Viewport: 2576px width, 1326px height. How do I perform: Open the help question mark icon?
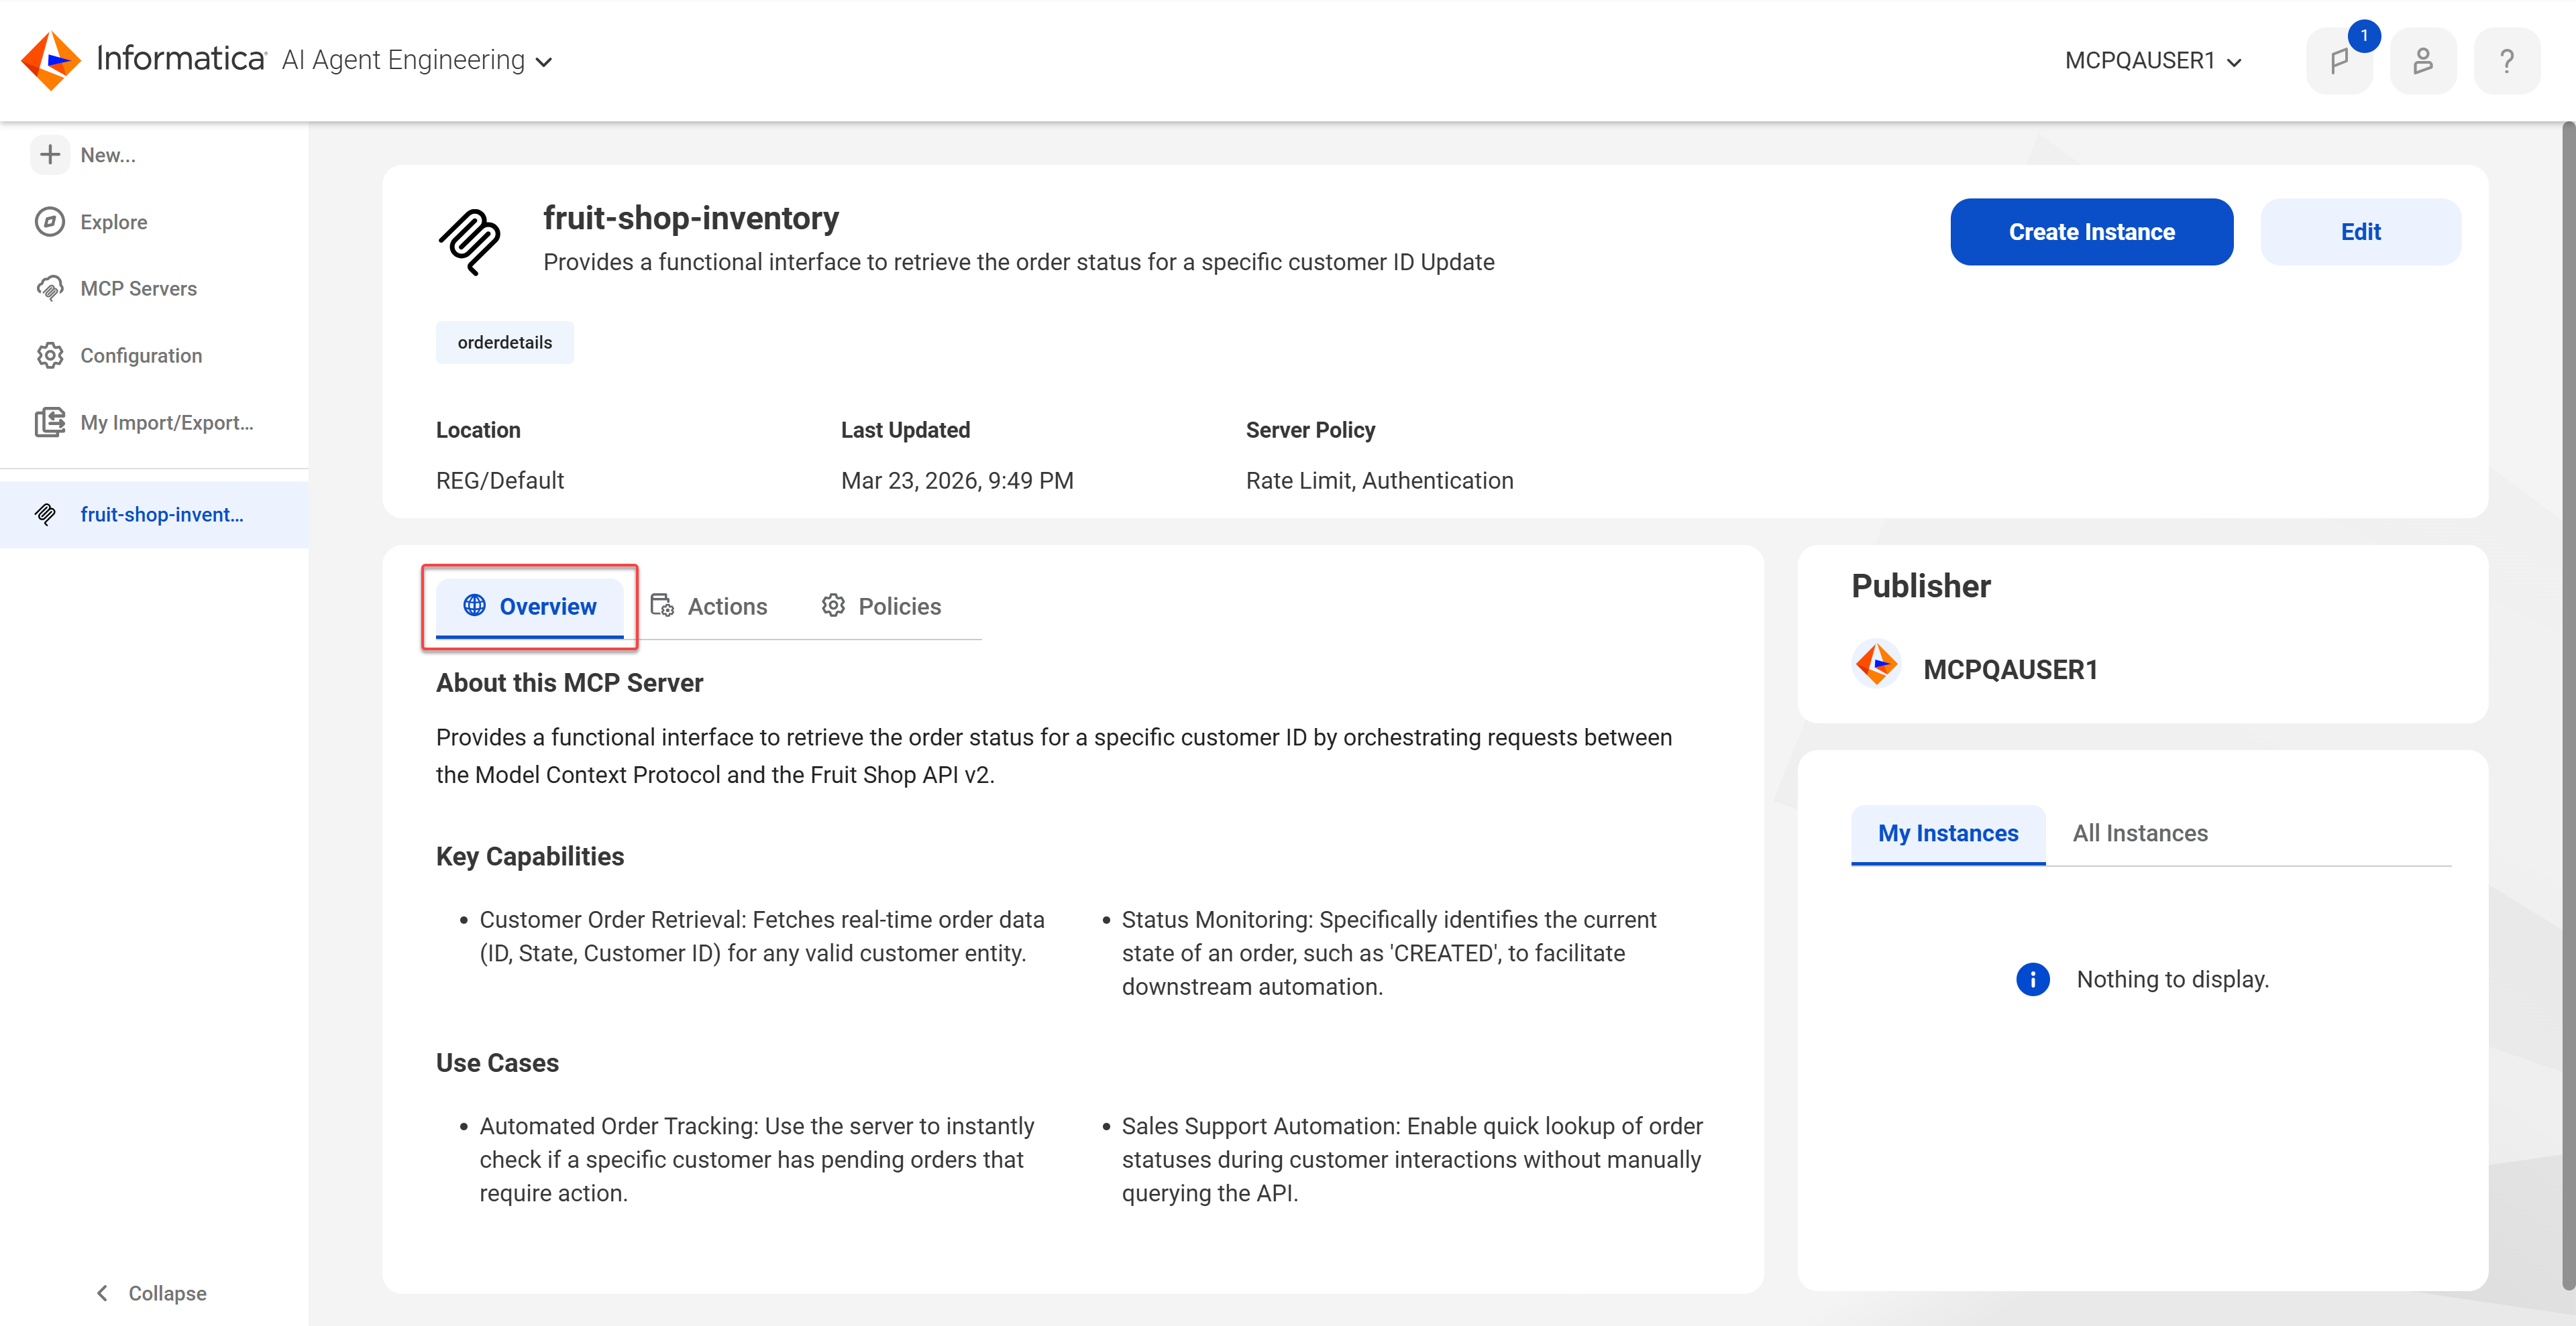tap(2506, 61)
